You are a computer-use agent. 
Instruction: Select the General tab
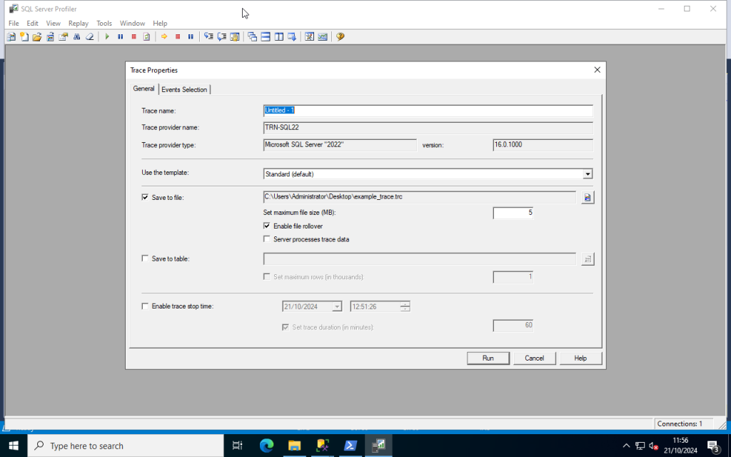pyautogui.click(x=143, y=89)
